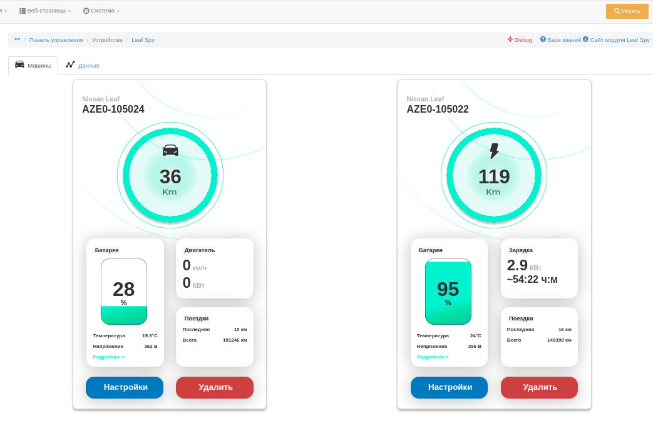Click Удалить for AZE0-105024
The height and width of the screenshot is (428, 653).
click(215, 387)
